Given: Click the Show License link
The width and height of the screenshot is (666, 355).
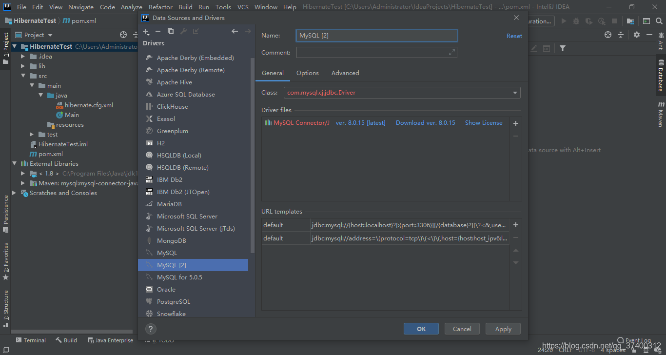Looking at the screenshot, I should coord(484,123).
